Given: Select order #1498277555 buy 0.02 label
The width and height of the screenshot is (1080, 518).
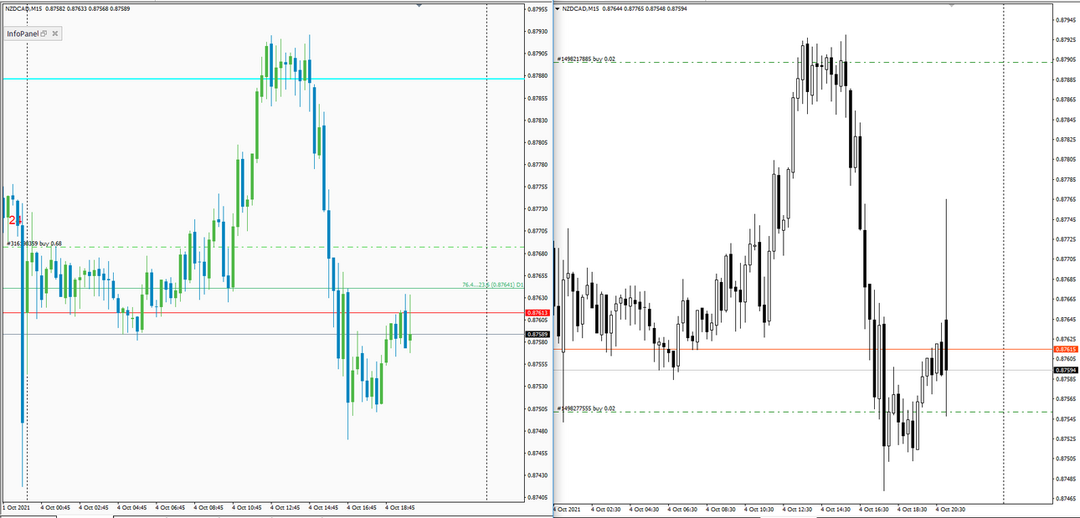Looking at the screenshot, I should (586, 408).
